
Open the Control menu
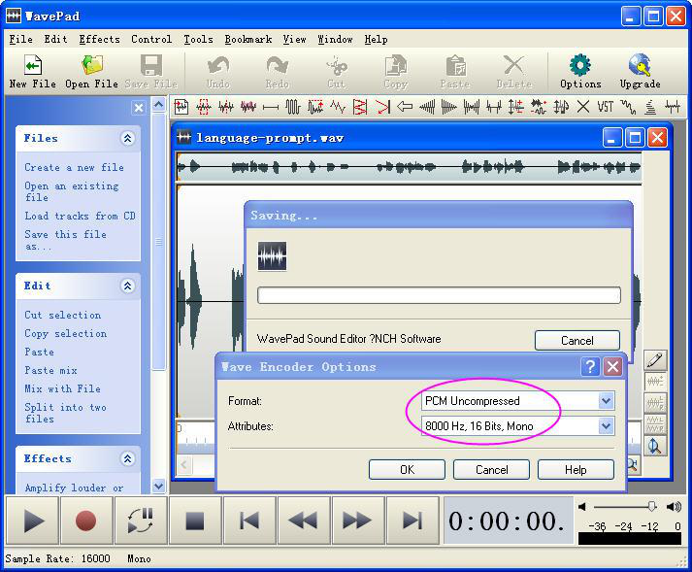151,39
